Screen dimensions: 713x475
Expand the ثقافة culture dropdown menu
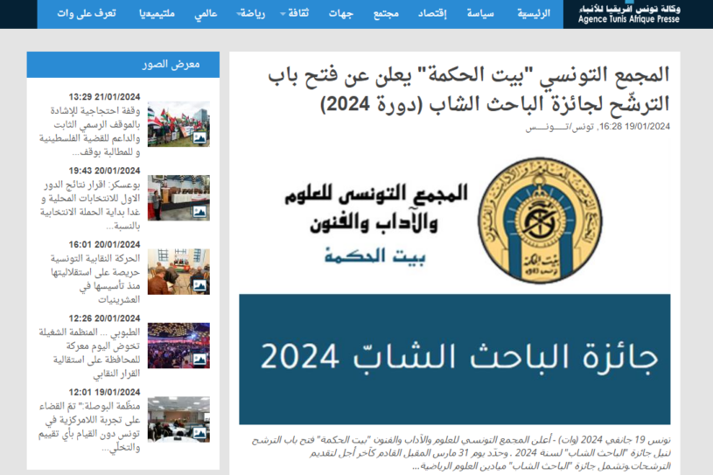294,14
